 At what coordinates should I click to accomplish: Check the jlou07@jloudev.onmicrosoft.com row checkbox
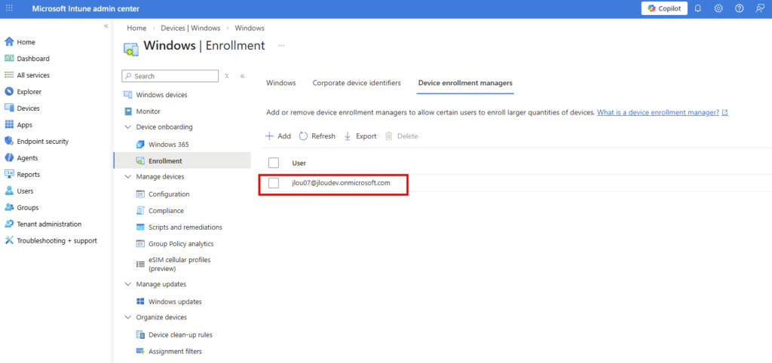coord(274,183)
